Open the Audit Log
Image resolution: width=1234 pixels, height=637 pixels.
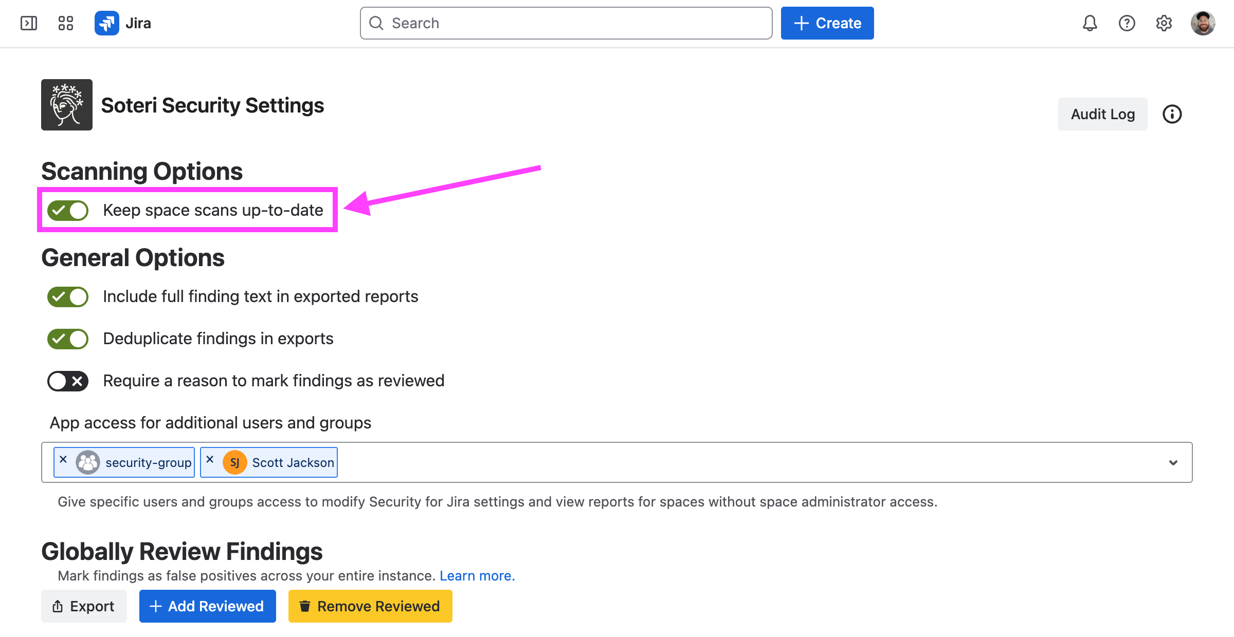(x=1102, y=114)
